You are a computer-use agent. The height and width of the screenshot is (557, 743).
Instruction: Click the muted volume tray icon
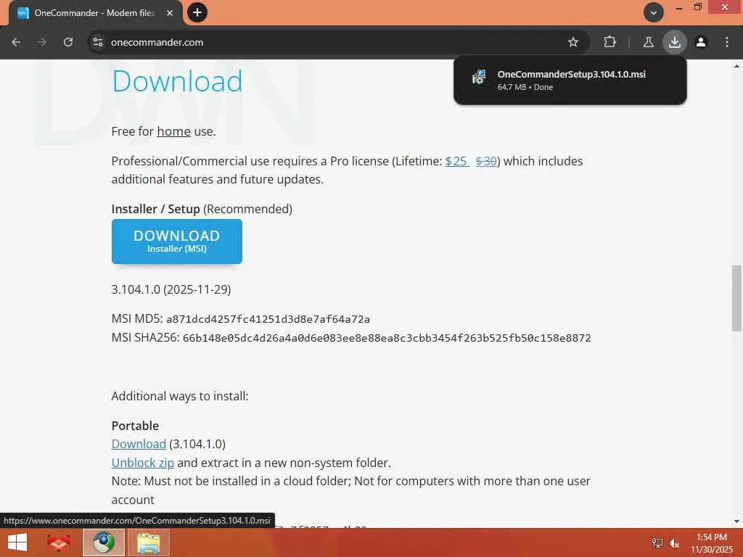pyautogui.click(x=674, y=543)
